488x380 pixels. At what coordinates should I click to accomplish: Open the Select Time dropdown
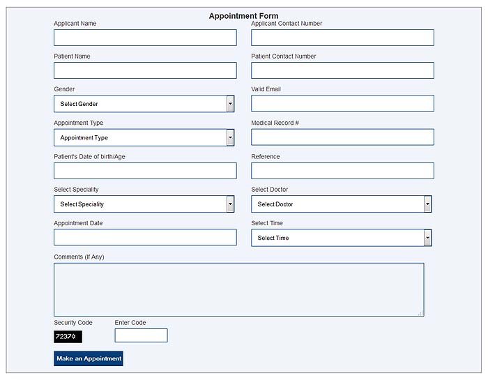pyautogui.click(x=341, y=238)
